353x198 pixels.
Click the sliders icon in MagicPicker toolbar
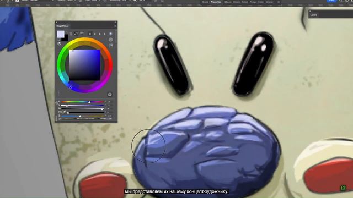point(82,33)
